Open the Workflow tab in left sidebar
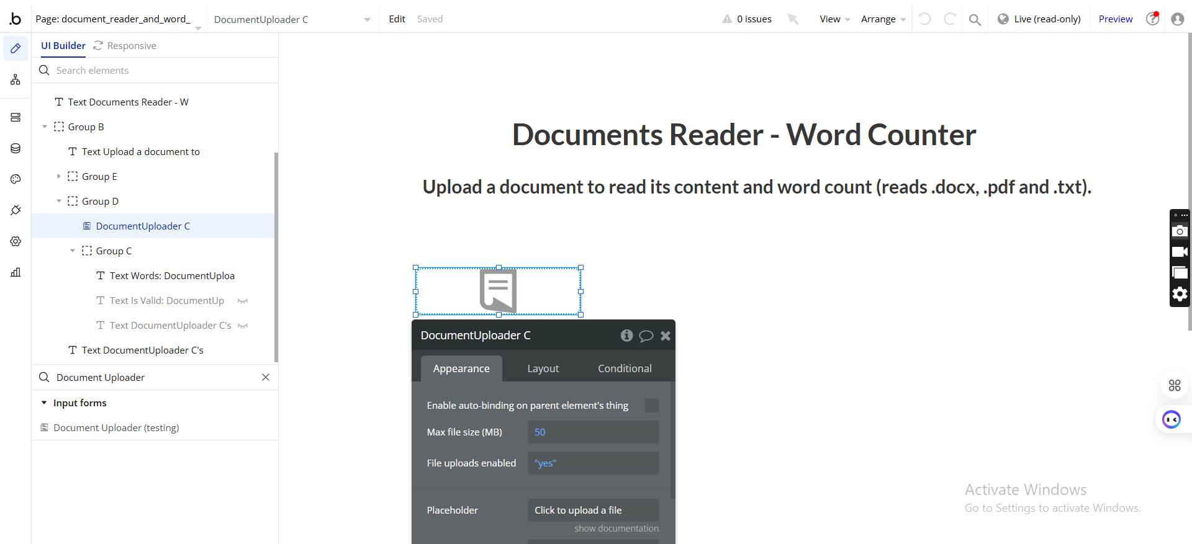1192x544 pixels. pyautogui.click(x=16, y=80)
